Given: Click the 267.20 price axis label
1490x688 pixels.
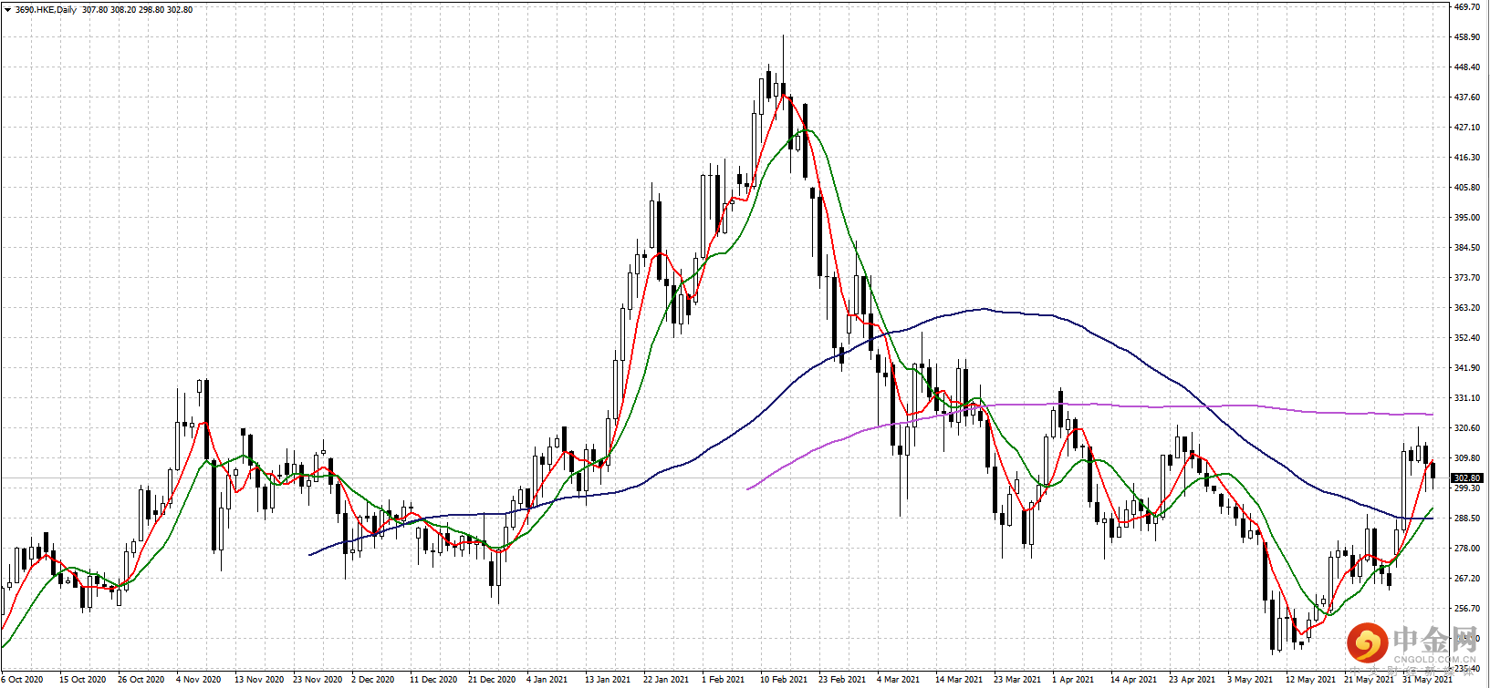Looking at the screenshot, I should click(x=1467, y=579).
